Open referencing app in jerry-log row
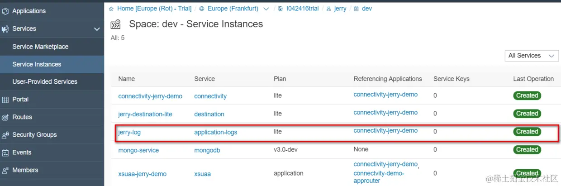The image size is (561, 186). coord(385,130)
